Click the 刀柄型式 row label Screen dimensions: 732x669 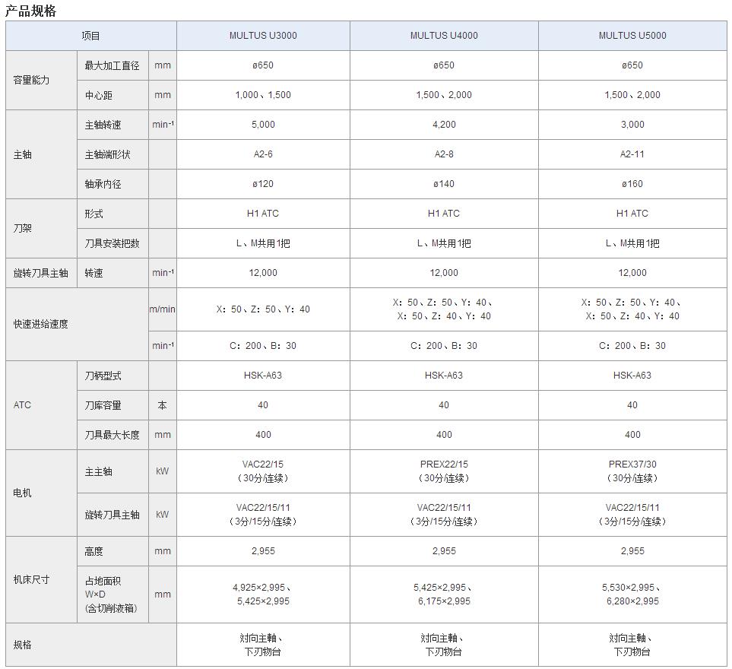click(103, 376)
